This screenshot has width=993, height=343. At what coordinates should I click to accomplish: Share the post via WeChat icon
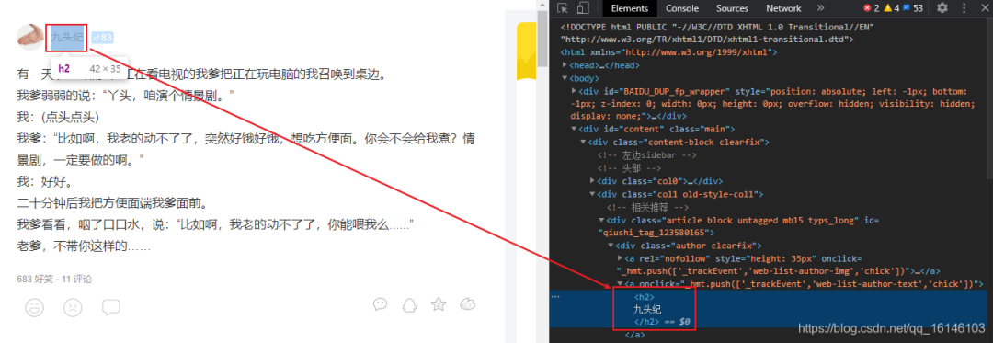[380, 304]
